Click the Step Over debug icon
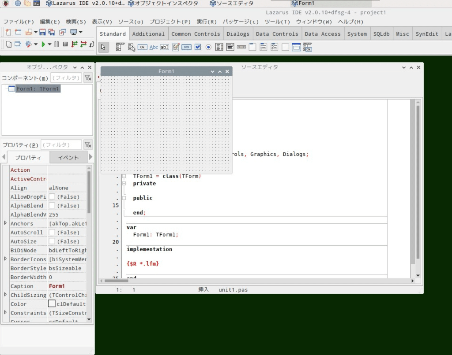This screenshot has height=355, width=452. pyautogui.click(x=83, y=44)
